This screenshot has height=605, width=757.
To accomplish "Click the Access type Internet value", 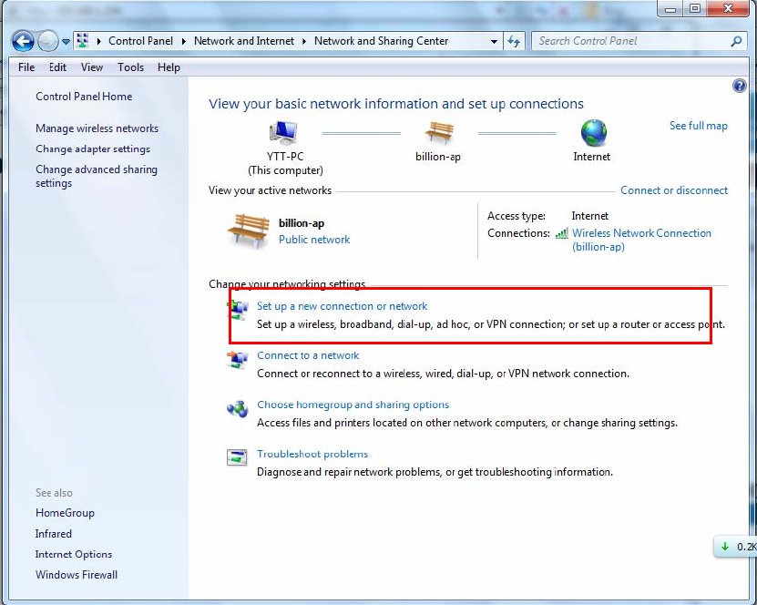I will pyautogui.click(x=590, y=216).
